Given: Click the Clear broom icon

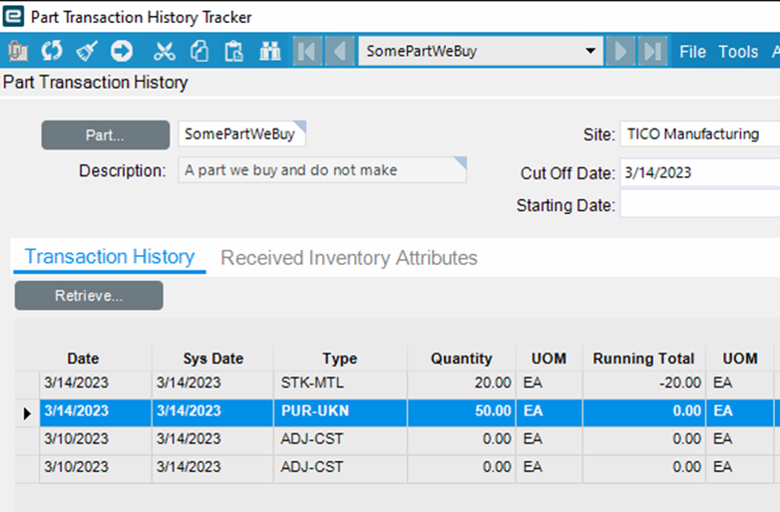Looking at the screenshot, I should pos(87,51).
